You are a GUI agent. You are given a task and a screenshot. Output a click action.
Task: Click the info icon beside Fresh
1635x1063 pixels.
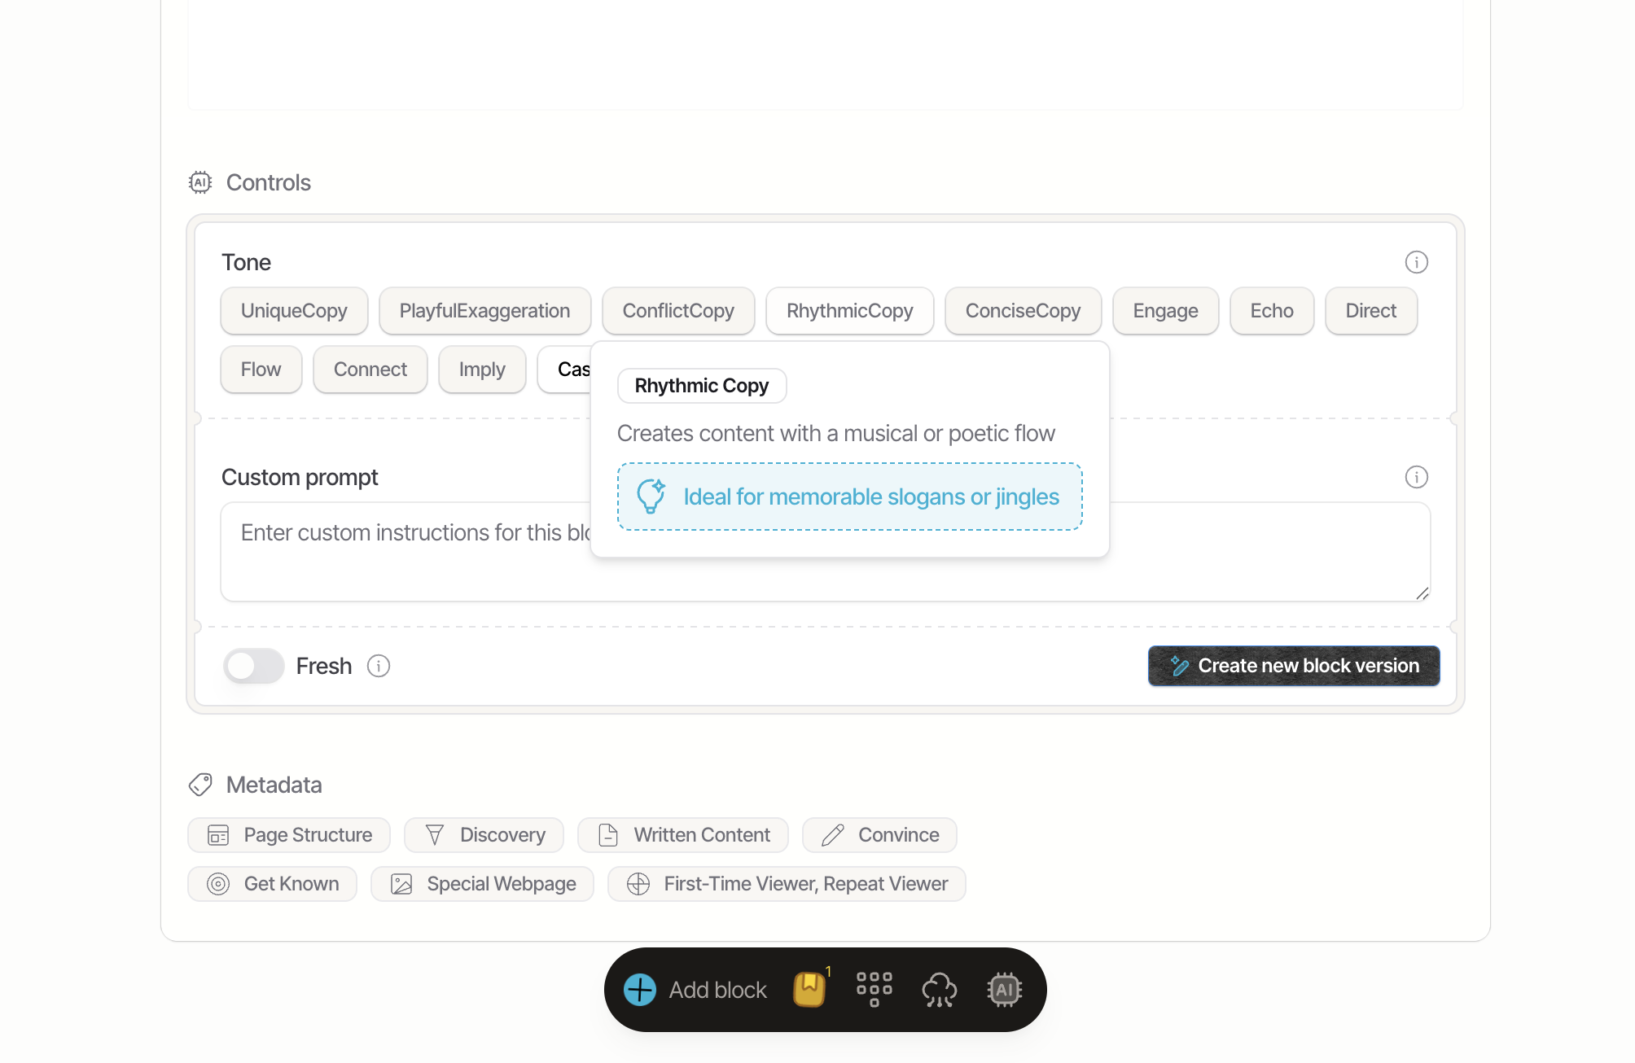click(x=379, y=666)
